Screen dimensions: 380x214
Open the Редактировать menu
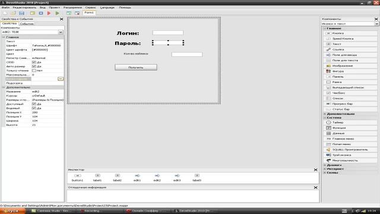[x=24, y=8]
